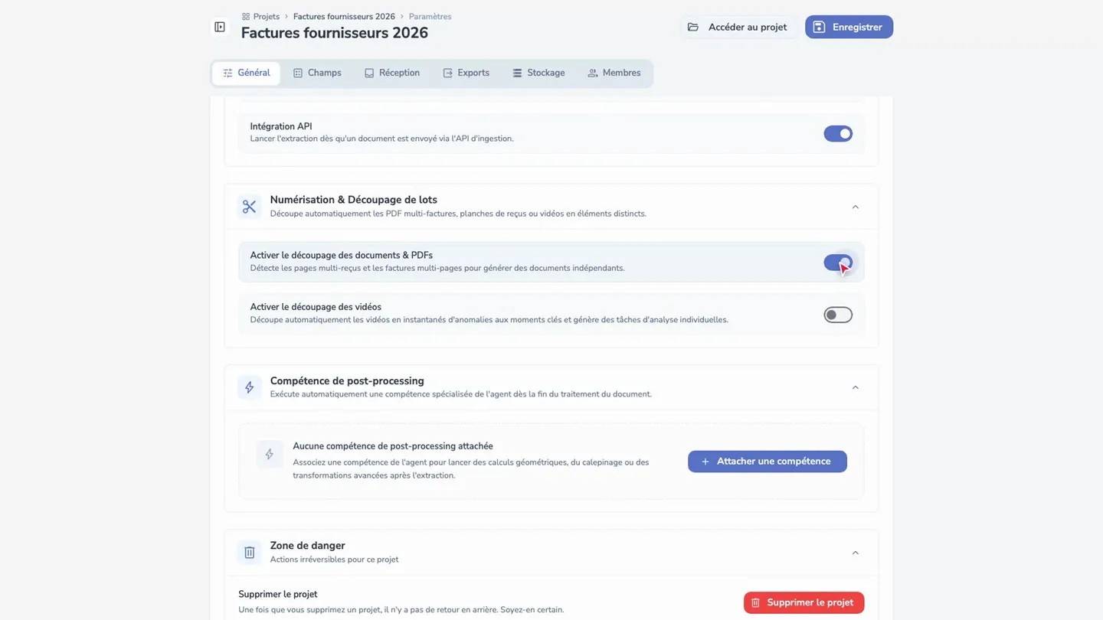
Task: Open the Général tab
Action: pyautogui.click(x=246, y=73)
